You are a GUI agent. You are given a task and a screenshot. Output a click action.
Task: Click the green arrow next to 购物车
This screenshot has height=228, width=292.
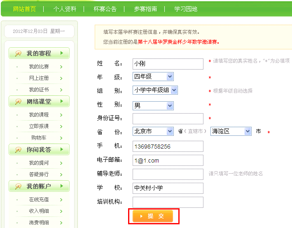pyautogui.click(x=61, y=138)
